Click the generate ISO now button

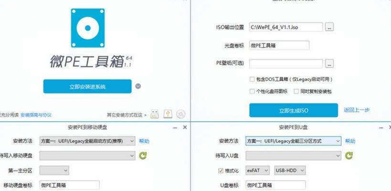[x=294, y=110]
